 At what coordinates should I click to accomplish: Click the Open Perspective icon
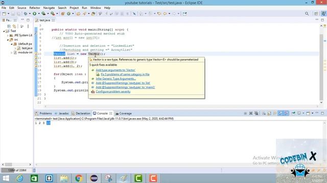pyautogui.click(x=316, y=14)
